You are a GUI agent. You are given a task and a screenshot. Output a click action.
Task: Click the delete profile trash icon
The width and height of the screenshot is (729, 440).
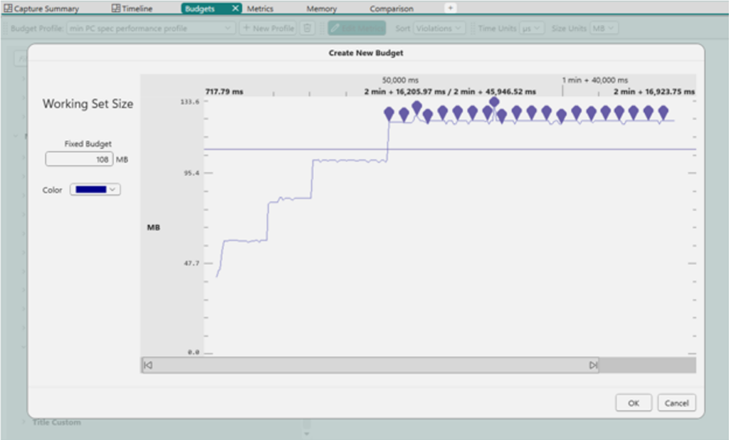click(307, 28)
